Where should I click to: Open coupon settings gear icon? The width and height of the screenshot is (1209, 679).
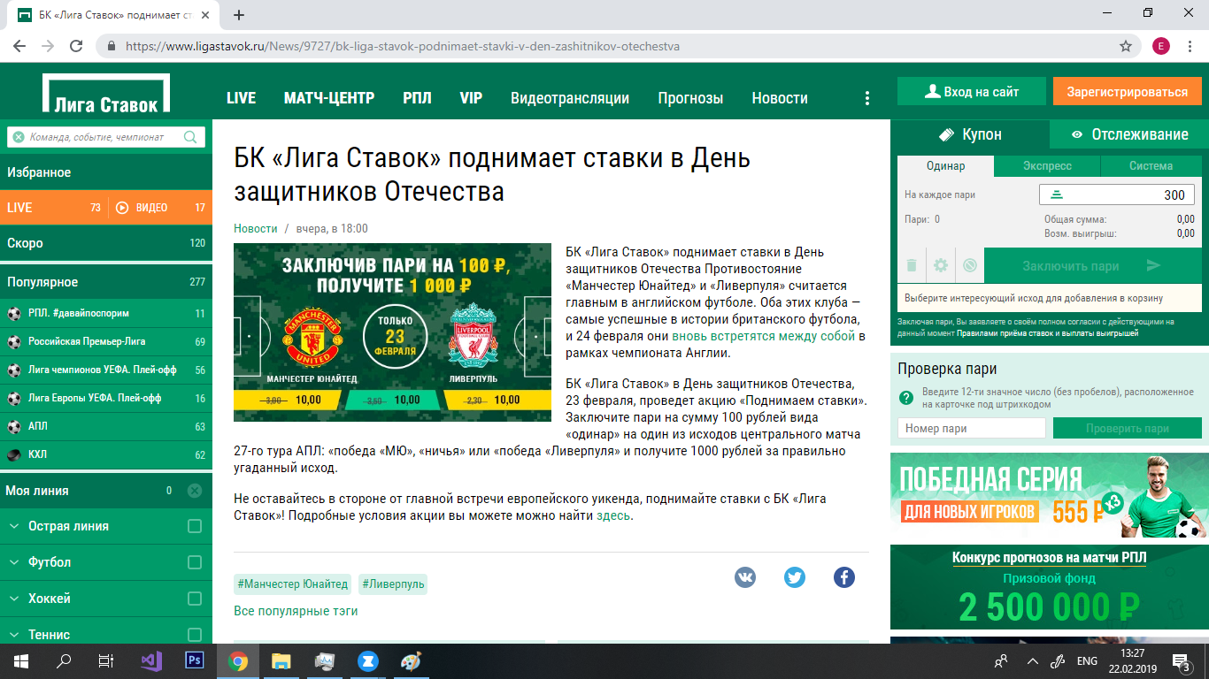[x=941, y=265]
